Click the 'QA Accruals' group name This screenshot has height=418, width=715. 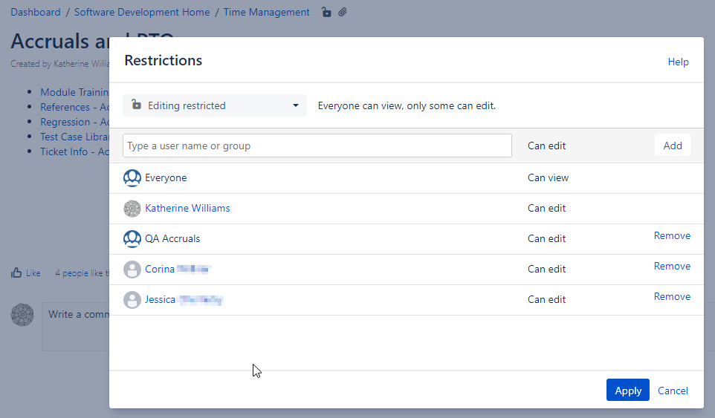[172, 238]
